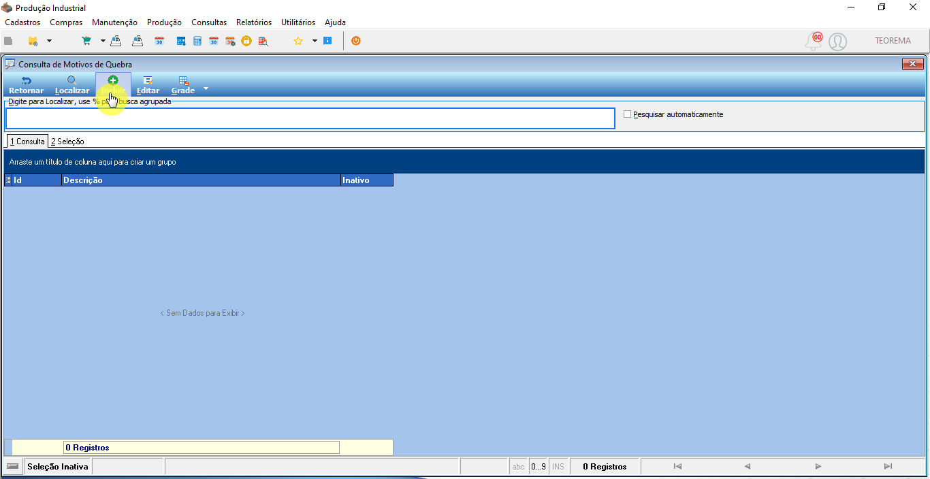Click Consulta de Motivos de Quebra window icon
Screen dimensions: 930x479
pyautogui.click(x=10, y=64)
